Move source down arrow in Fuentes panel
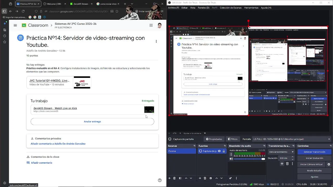The image size is (333, 187). pos(221,178)
